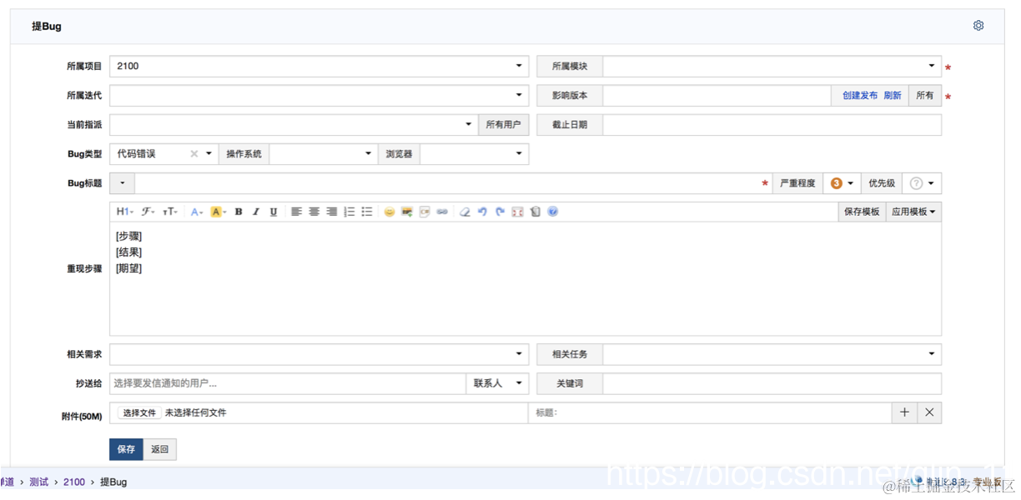Toggle fullscreen editor mode

coord(517,212)
